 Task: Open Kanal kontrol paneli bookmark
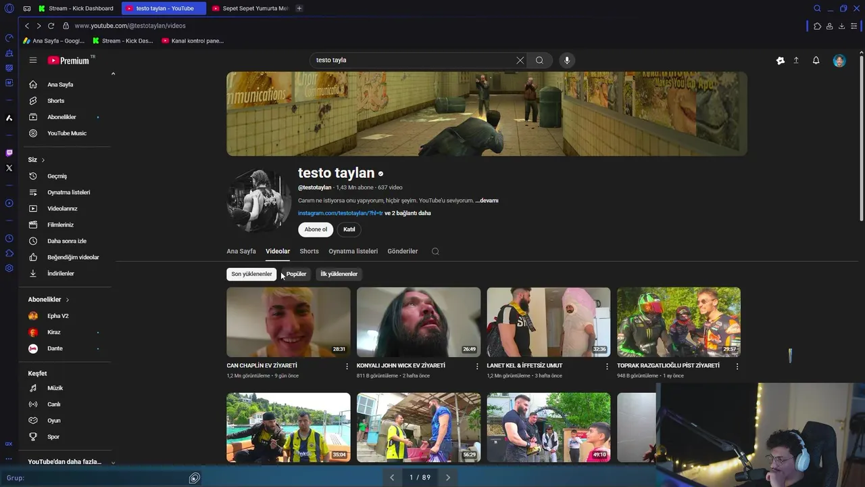(193, 41)
